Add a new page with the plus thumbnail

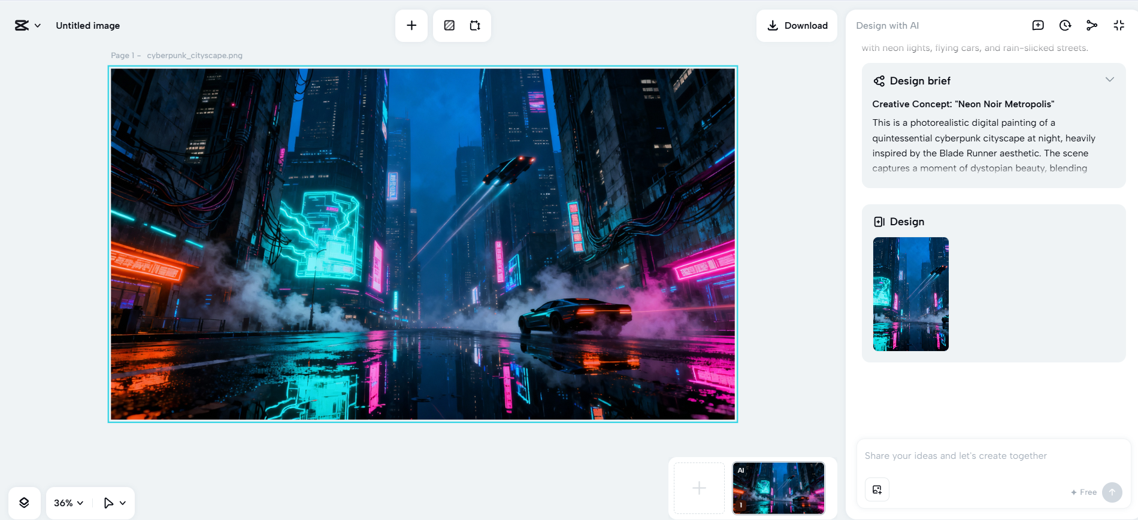point(699,488)
